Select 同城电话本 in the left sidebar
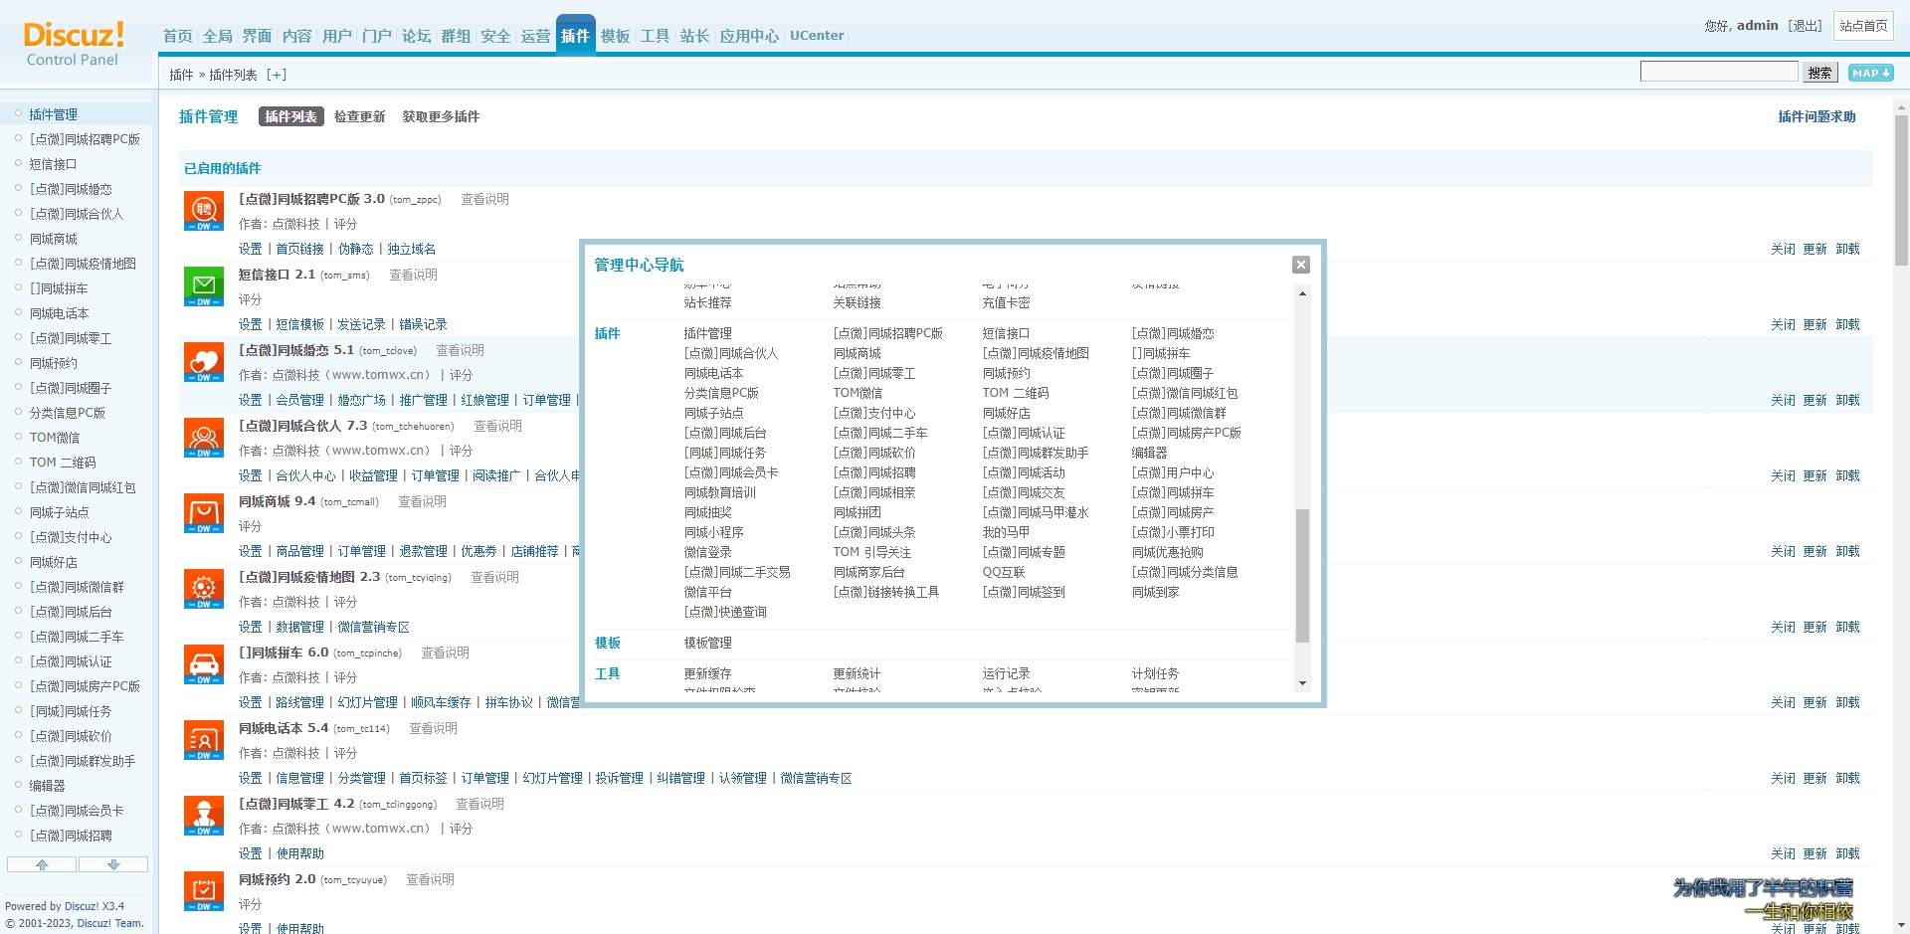This screenshot has width=1910, height=934. 59,313
